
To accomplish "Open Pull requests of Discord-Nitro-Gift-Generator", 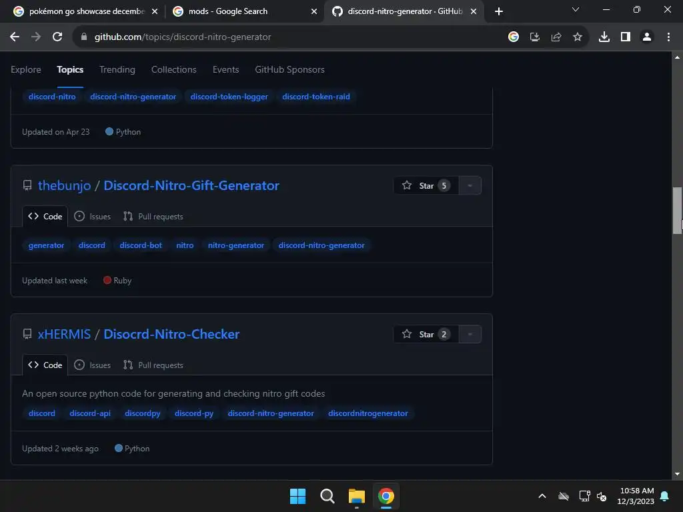I will (153, 217).
